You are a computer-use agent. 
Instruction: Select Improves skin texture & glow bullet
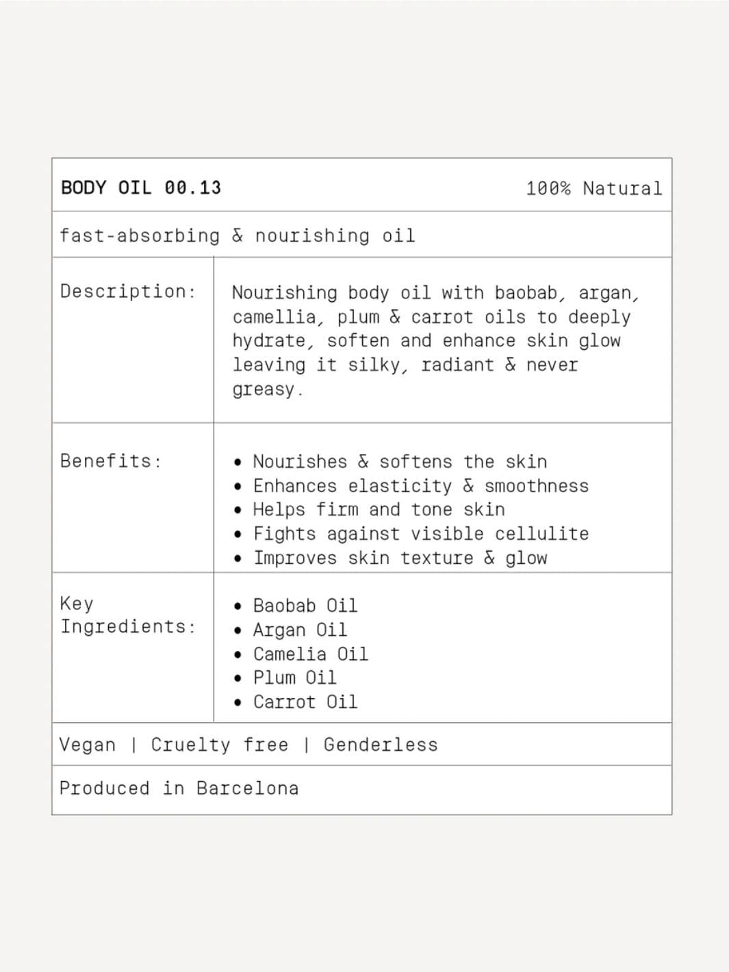400,558
